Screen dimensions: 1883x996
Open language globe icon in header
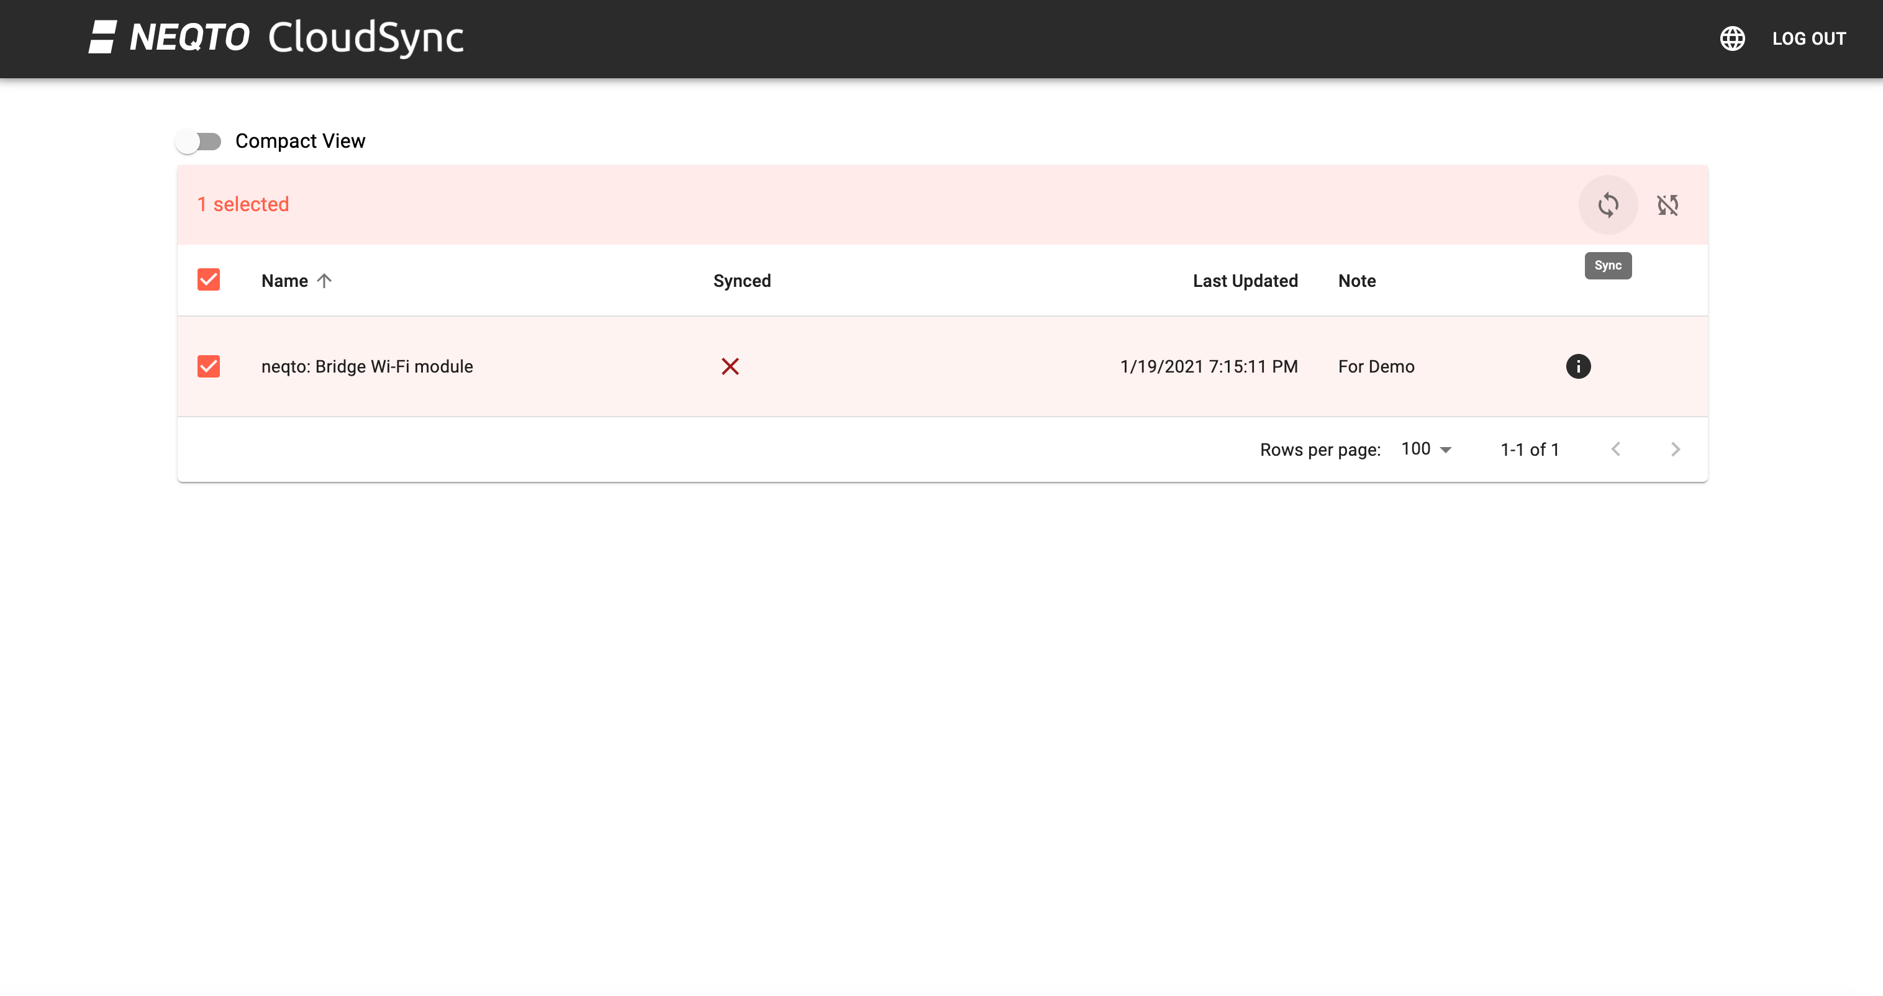pyautogui.click(x=1731, y=38)
